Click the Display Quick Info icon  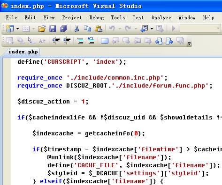31,41
